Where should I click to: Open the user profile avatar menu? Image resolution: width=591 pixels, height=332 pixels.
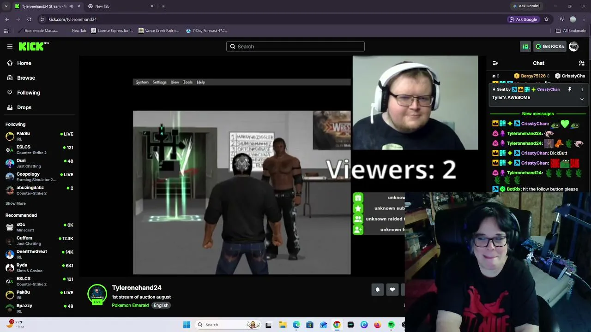point(574,47)
